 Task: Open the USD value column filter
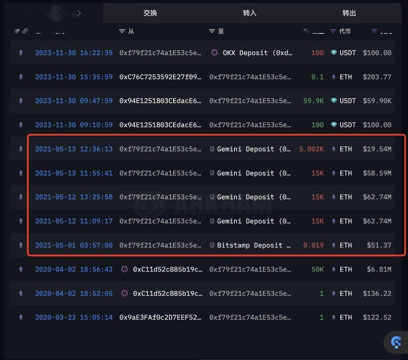click(x=374, y=31)
